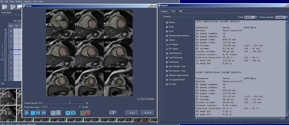
Task: Enable the Scan checkbox
Action: click(167, 31)
